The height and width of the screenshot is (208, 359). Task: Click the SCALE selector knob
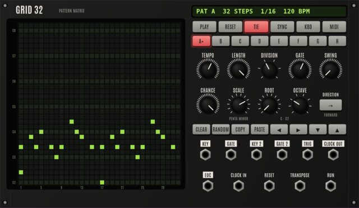[238, 105]
